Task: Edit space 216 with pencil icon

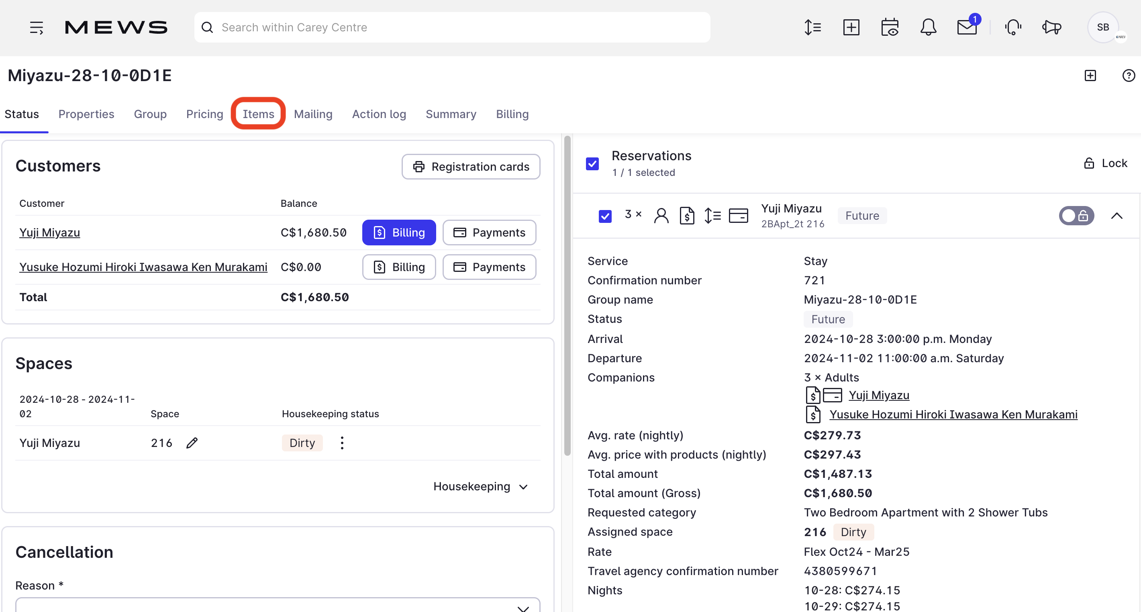Action: pos(192,443)
